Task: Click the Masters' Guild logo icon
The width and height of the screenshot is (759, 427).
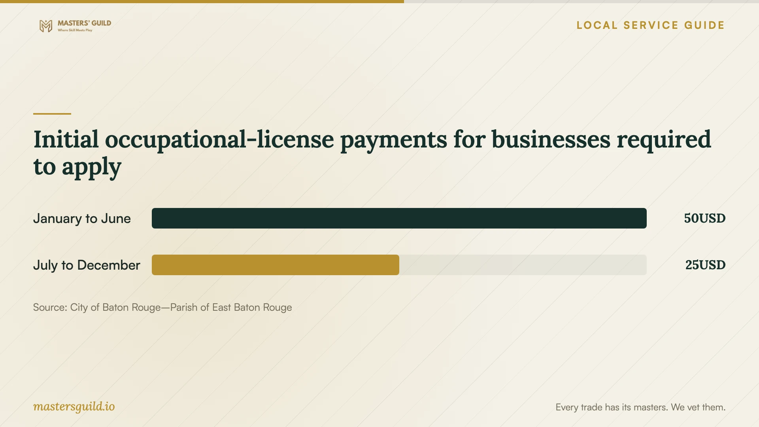Action: [x=46, y=26]
